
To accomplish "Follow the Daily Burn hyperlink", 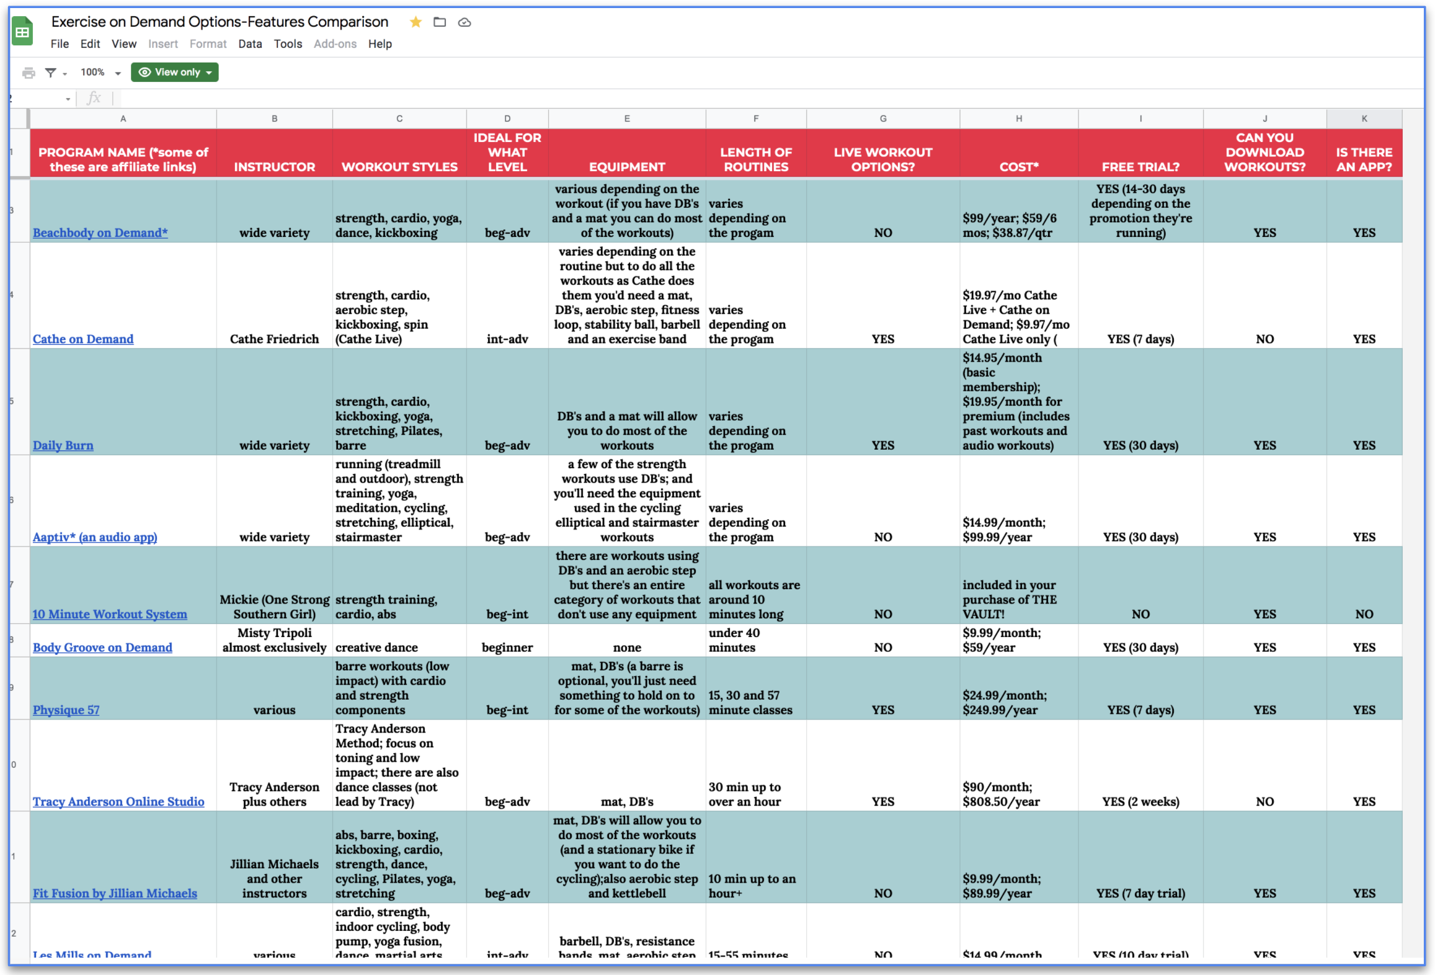I will coord(63,445).
